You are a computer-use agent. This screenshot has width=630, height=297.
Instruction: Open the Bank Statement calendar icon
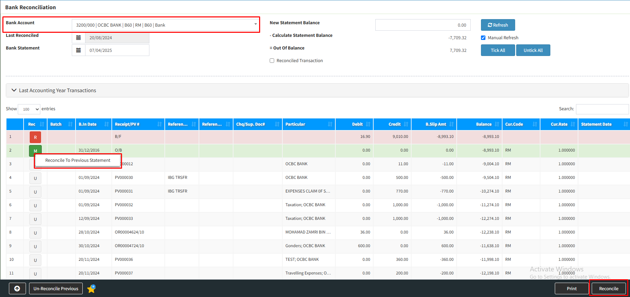(78, 50)
